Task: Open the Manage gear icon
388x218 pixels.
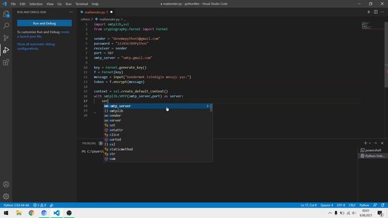Action: click(6, 196)
